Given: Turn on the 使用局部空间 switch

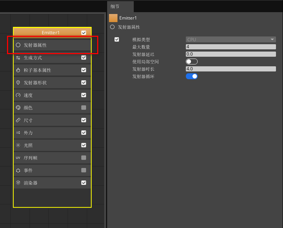Looking at the screenshot, I should [x=192, y=62].
